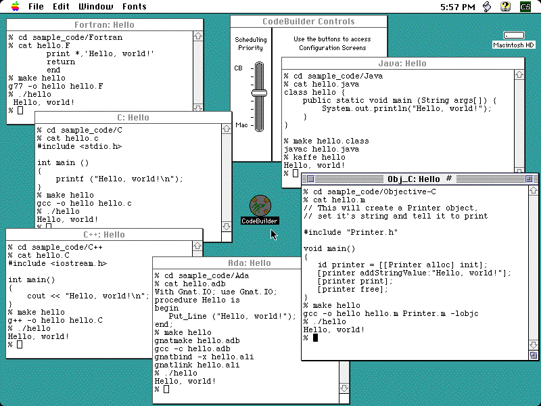Click the '#include <stdio.h>' line
The image size is (541, 406).
coord(79,146)
